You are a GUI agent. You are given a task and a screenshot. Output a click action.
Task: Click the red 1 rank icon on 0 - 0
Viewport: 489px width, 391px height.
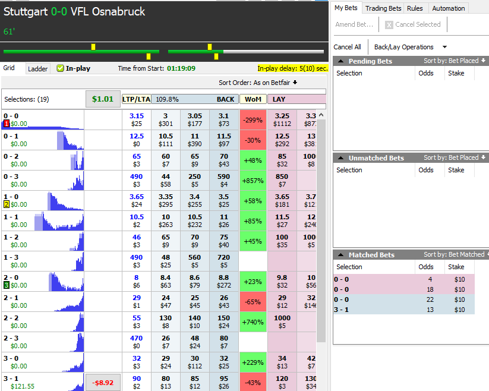tap(6, 124)
